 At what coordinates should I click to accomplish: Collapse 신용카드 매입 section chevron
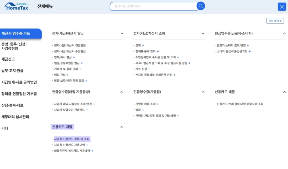[122, 127]
